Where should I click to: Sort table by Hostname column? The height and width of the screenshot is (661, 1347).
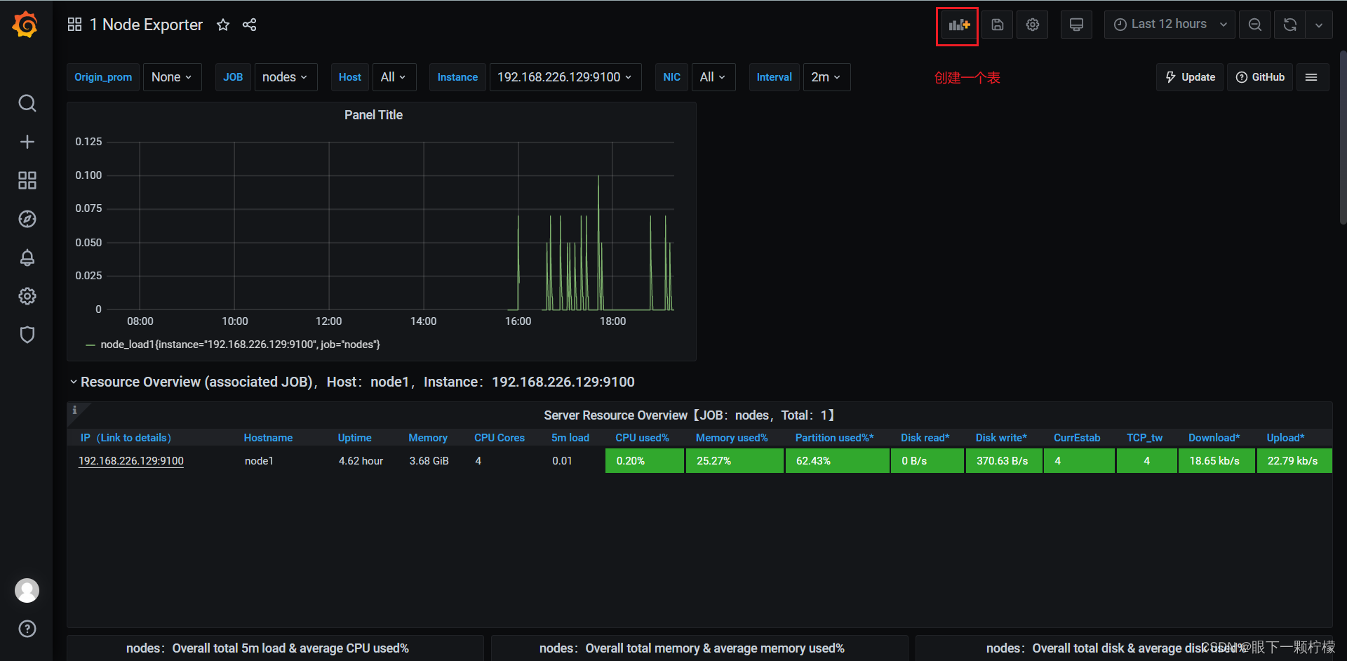click(268, 438)
